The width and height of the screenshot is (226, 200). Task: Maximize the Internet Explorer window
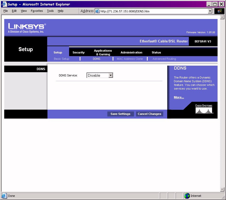(215, 4)
